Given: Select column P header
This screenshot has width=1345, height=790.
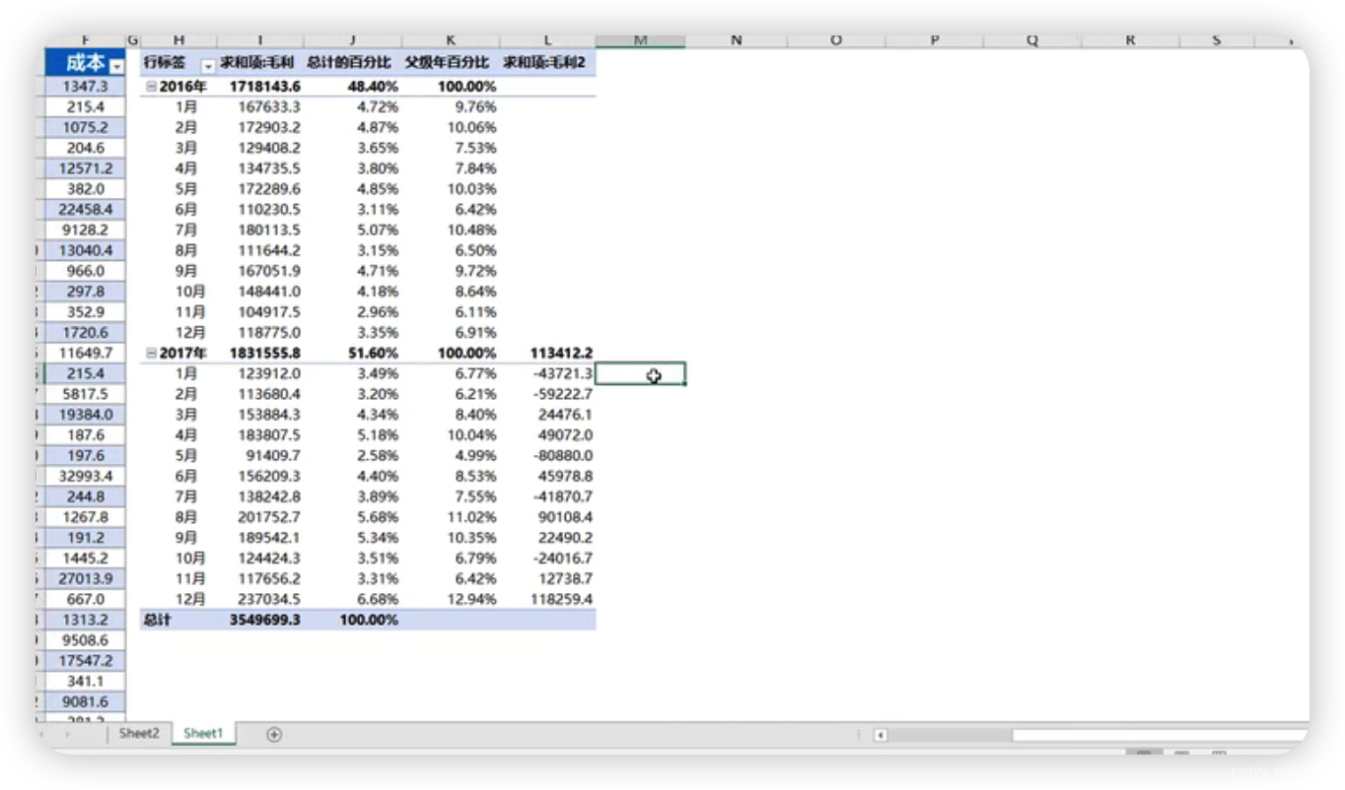Looking at the screenshot, I should (934, 40).
